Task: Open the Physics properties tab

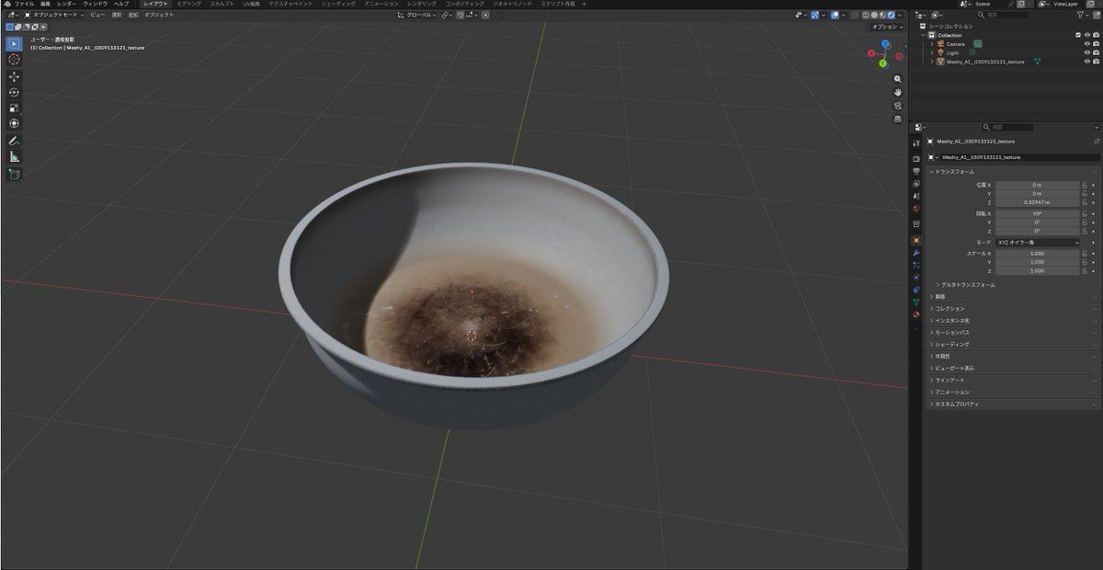Action: coord(915,277)
